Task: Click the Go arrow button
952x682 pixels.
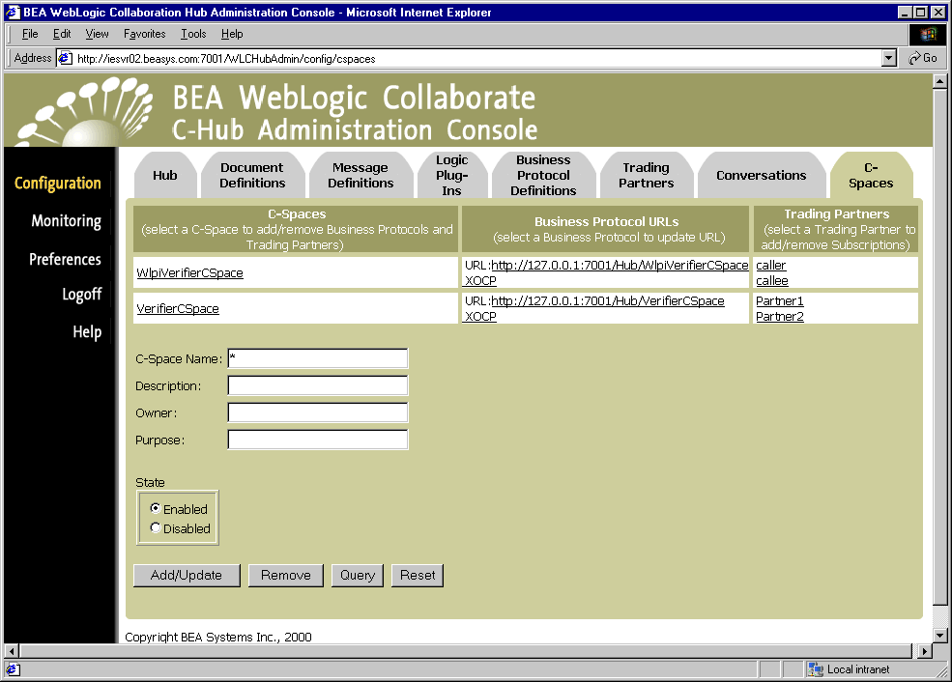Action: 922,58
